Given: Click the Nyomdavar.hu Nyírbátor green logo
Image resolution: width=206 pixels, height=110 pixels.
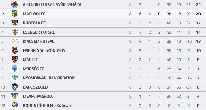Looking at the screenshot, I should (15, 78).
